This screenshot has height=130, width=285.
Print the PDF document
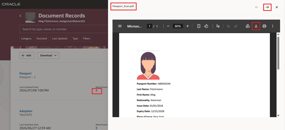[x=264, y=26]
